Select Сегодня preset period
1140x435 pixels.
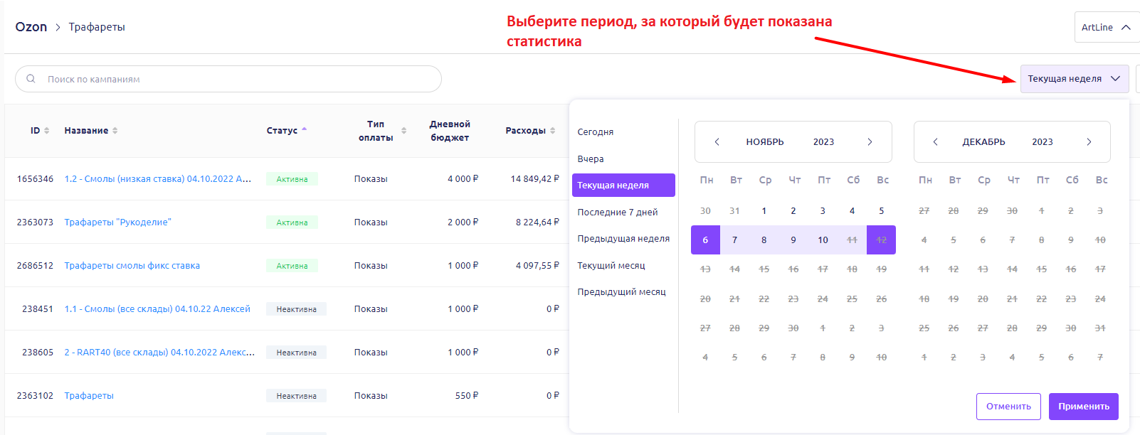coord(596,132)
